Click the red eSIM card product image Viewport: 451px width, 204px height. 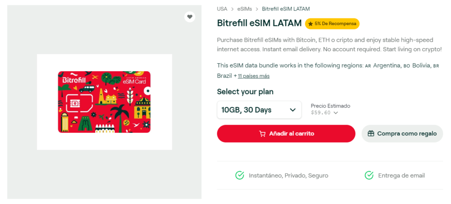pyautogui.click(x=104, y=102)
